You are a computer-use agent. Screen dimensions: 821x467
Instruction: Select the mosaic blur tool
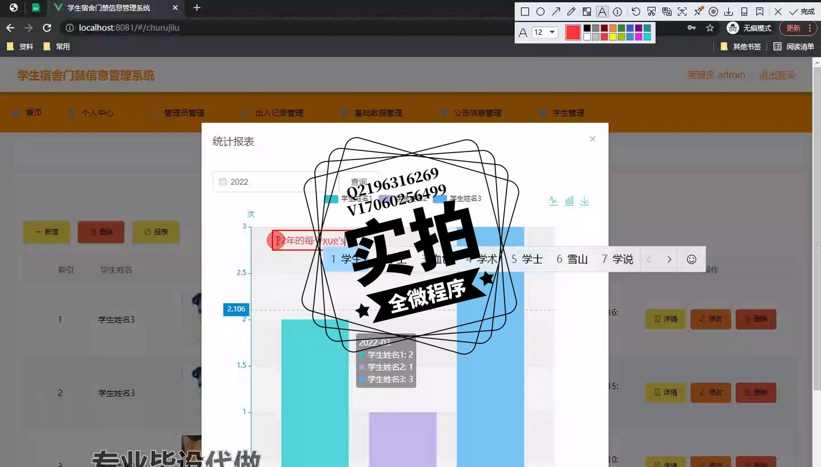click(587, 11)
